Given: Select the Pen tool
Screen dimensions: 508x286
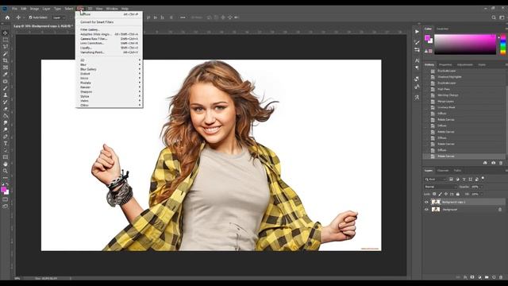Looking at the screenshot, I should pos(6,137).
